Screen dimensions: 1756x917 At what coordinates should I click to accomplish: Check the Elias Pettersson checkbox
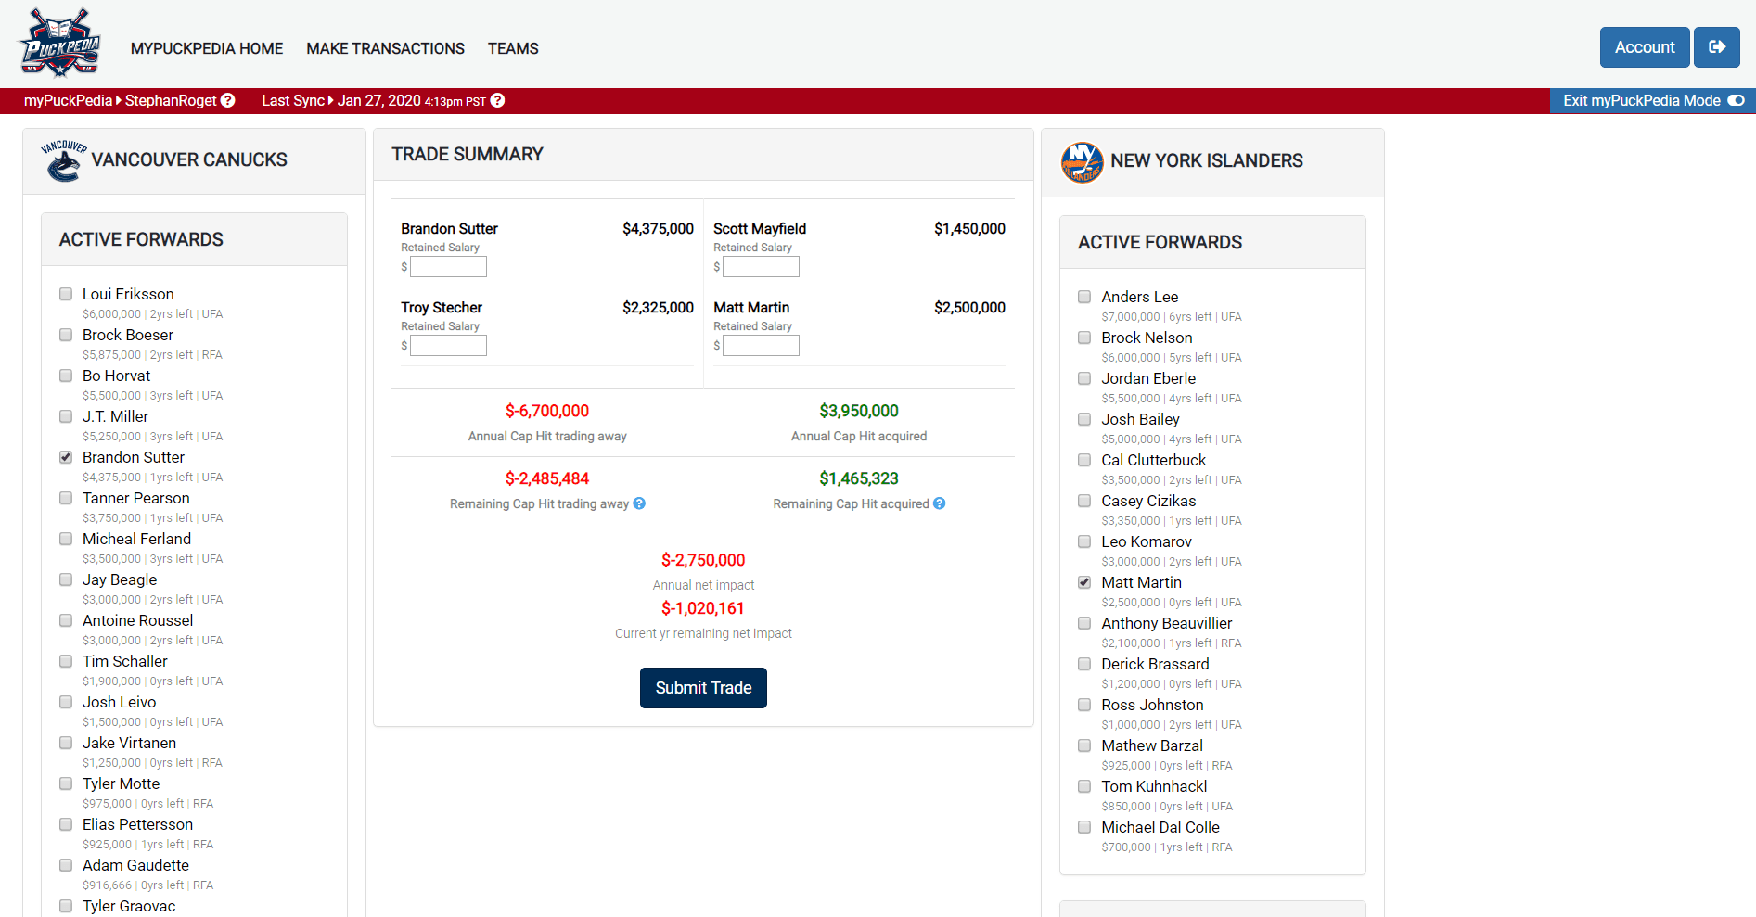(66, 824)
